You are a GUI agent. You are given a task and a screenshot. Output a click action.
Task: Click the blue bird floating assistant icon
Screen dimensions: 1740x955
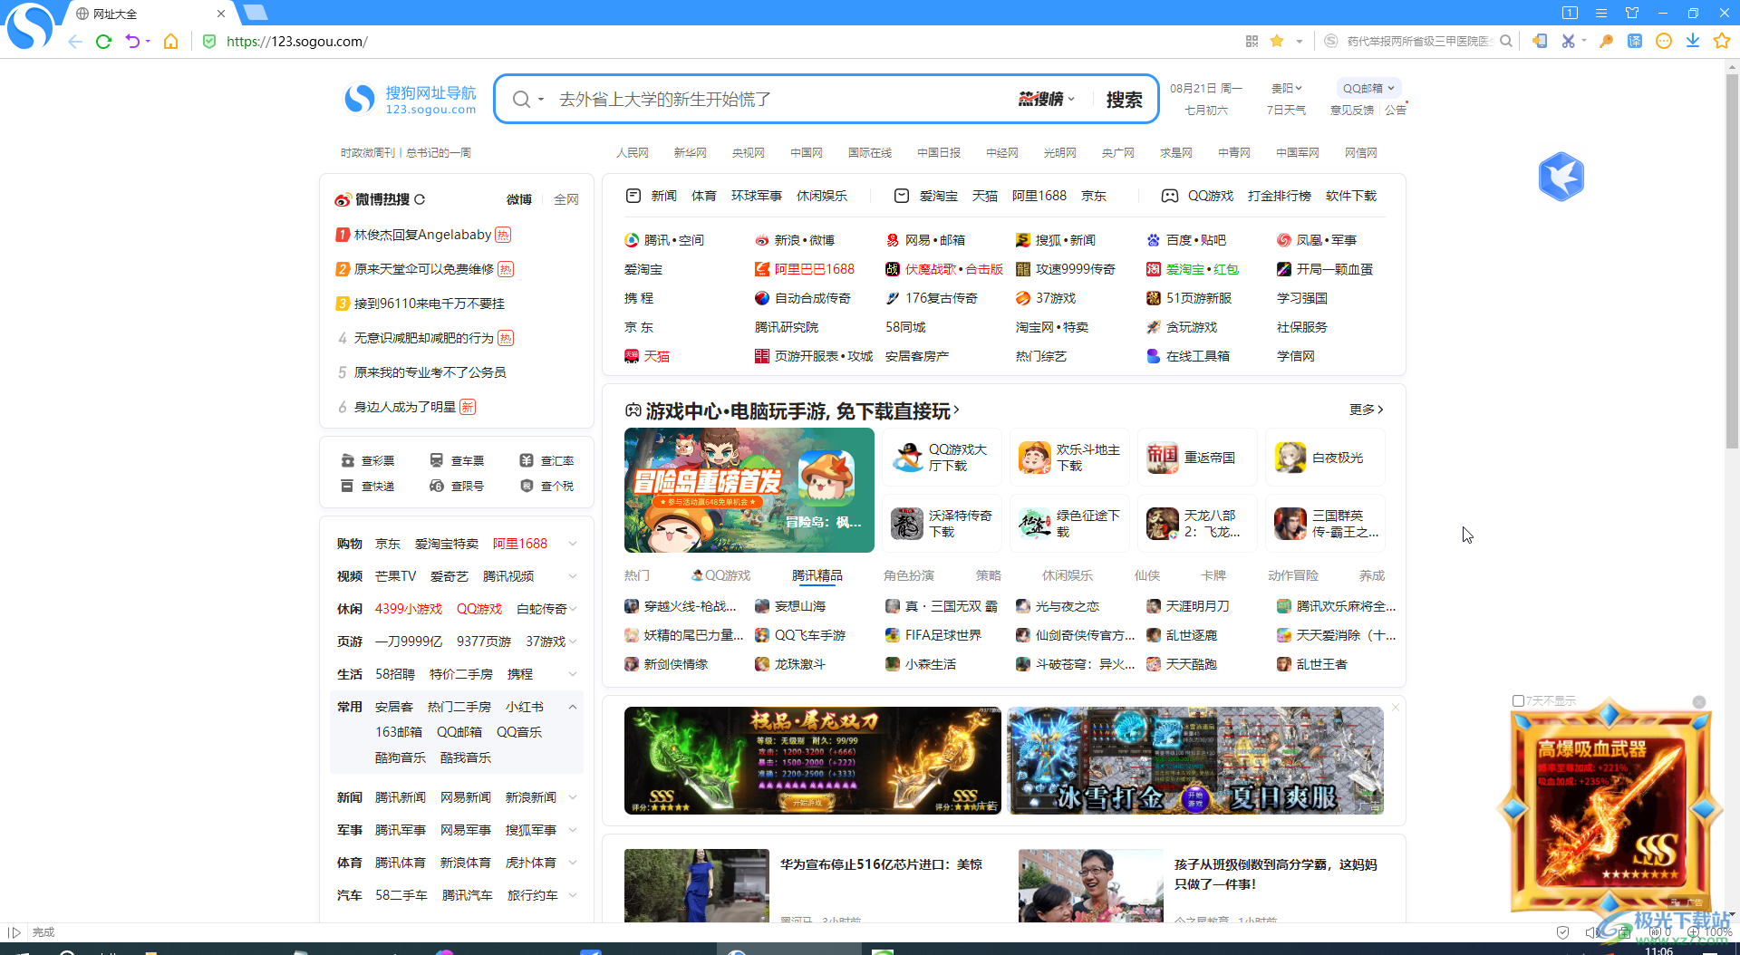coord(1561,177)
